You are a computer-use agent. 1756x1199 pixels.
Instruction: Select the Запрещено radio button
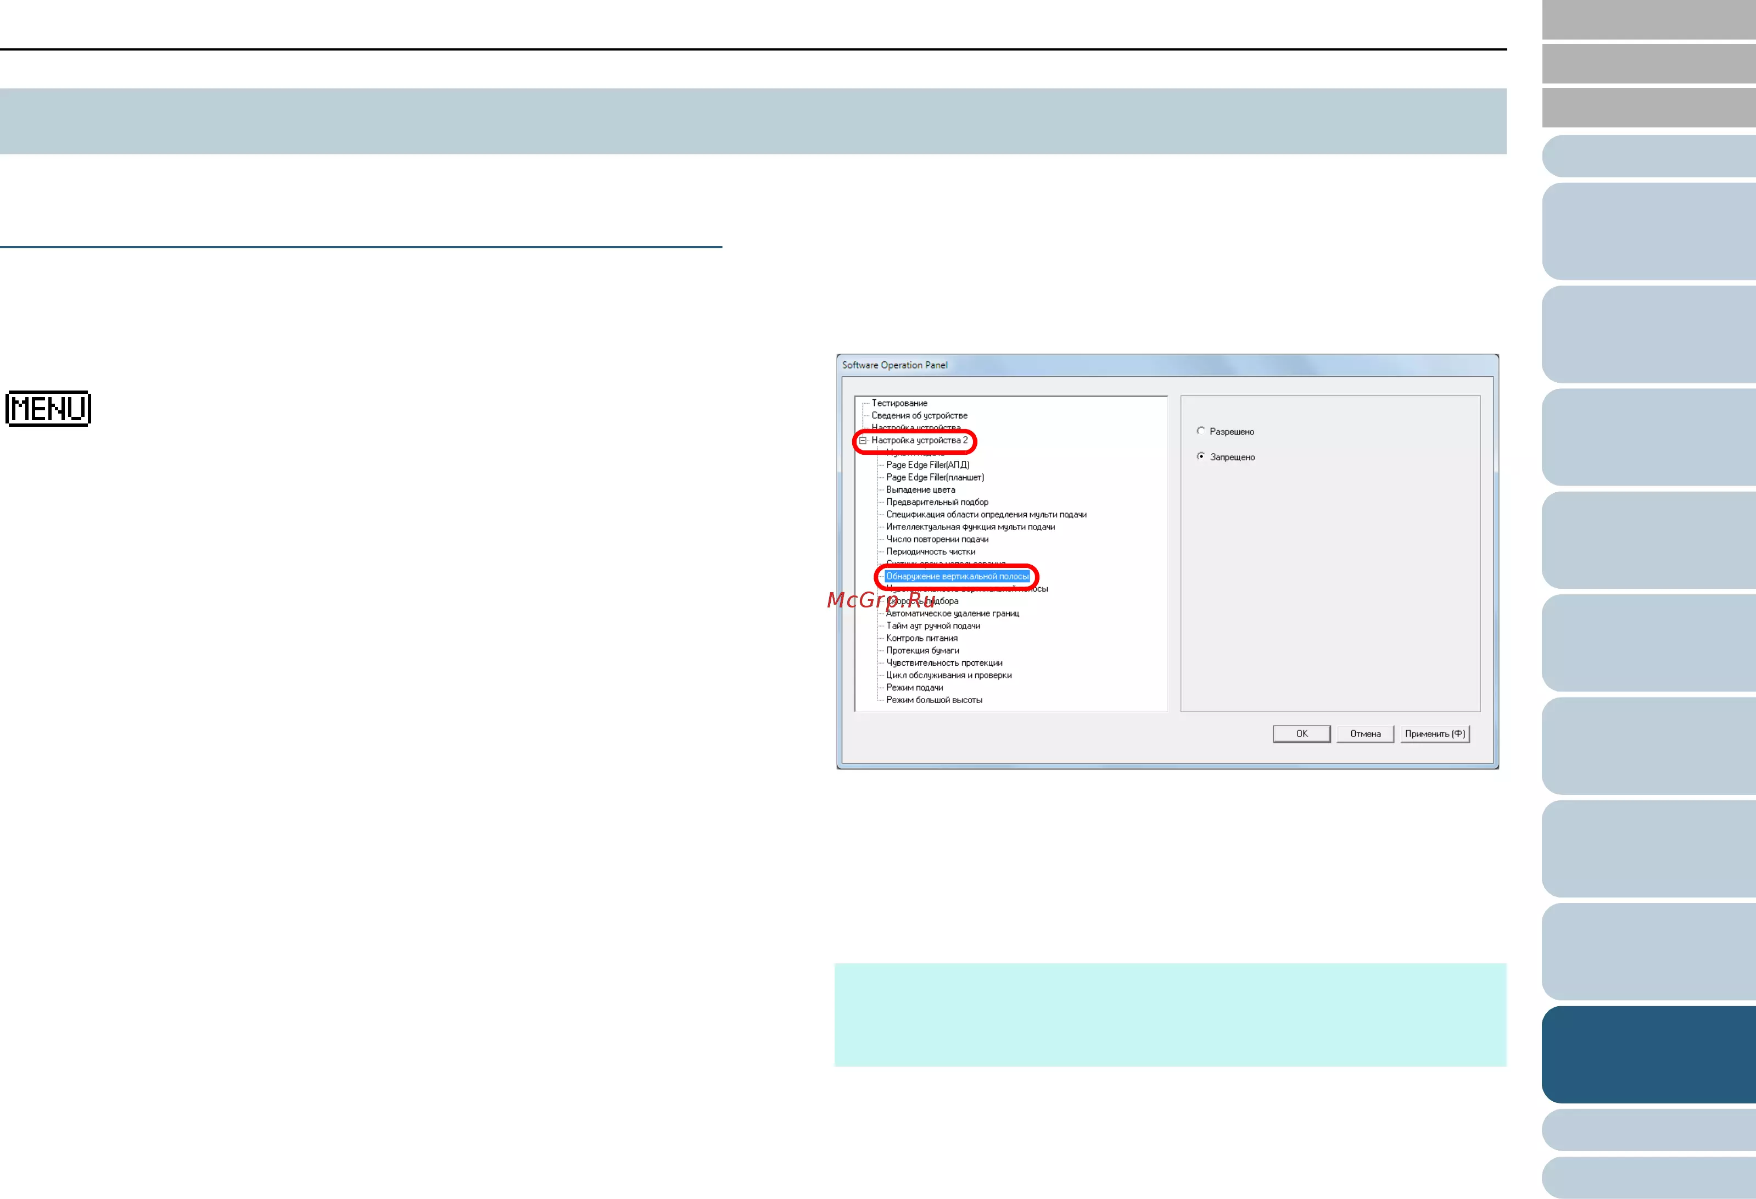(x=1201, y=456)
